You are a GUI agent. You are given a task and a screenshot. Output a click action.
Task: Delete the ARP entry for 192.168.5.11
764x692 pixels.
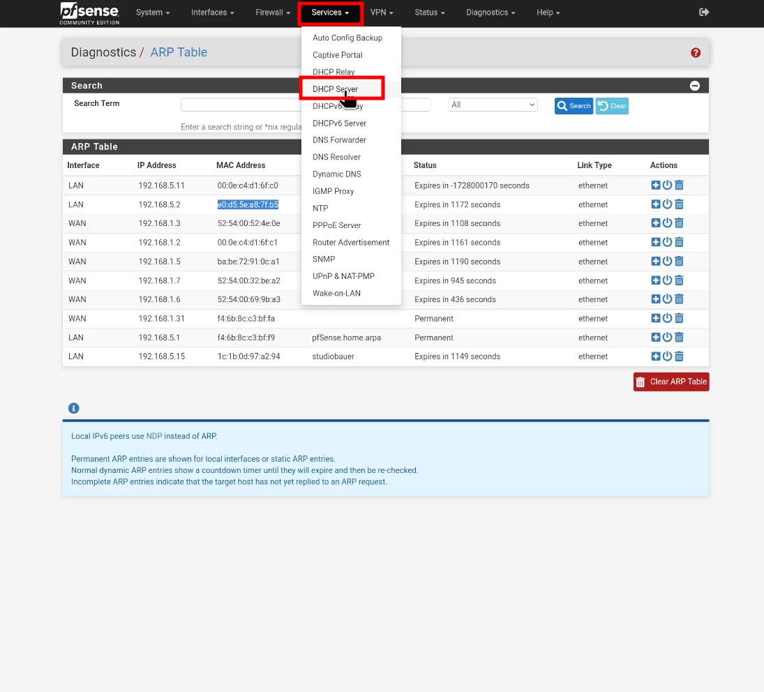click(679, 185)
